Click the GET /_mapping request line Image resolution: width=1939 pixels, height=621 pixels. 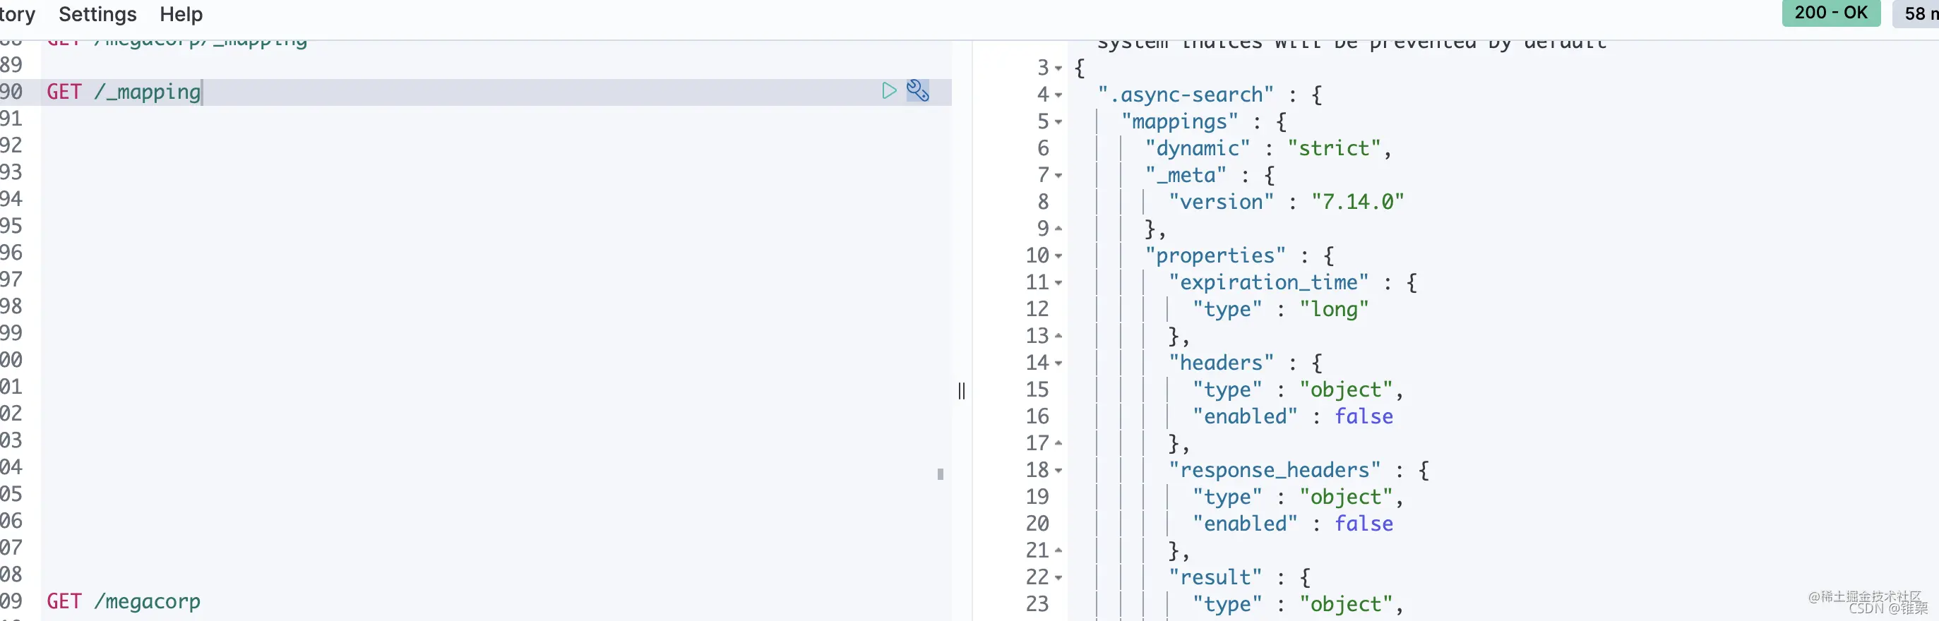pos(124,92)
